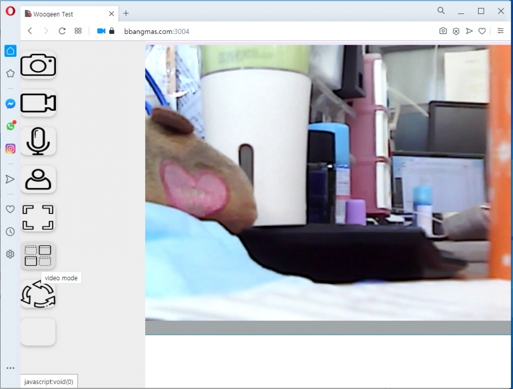Go forward with the forward arrow
Screen dimensions: 513x389
click(46, 31)
